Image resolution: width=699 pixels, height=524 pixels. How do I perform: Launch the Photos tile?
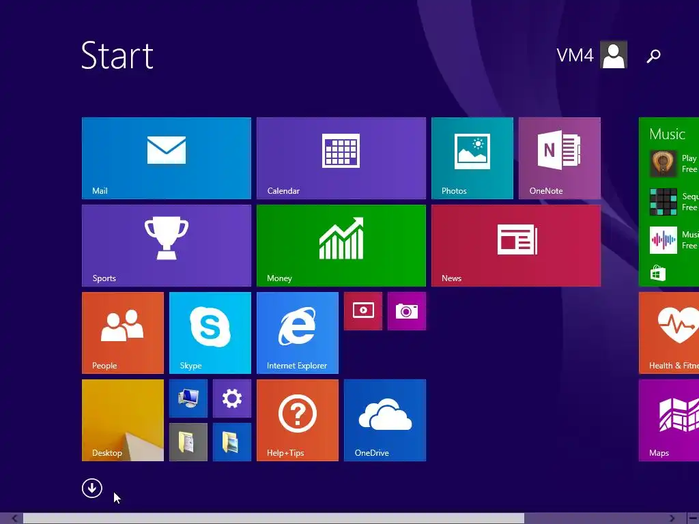(x=472, y=158)
